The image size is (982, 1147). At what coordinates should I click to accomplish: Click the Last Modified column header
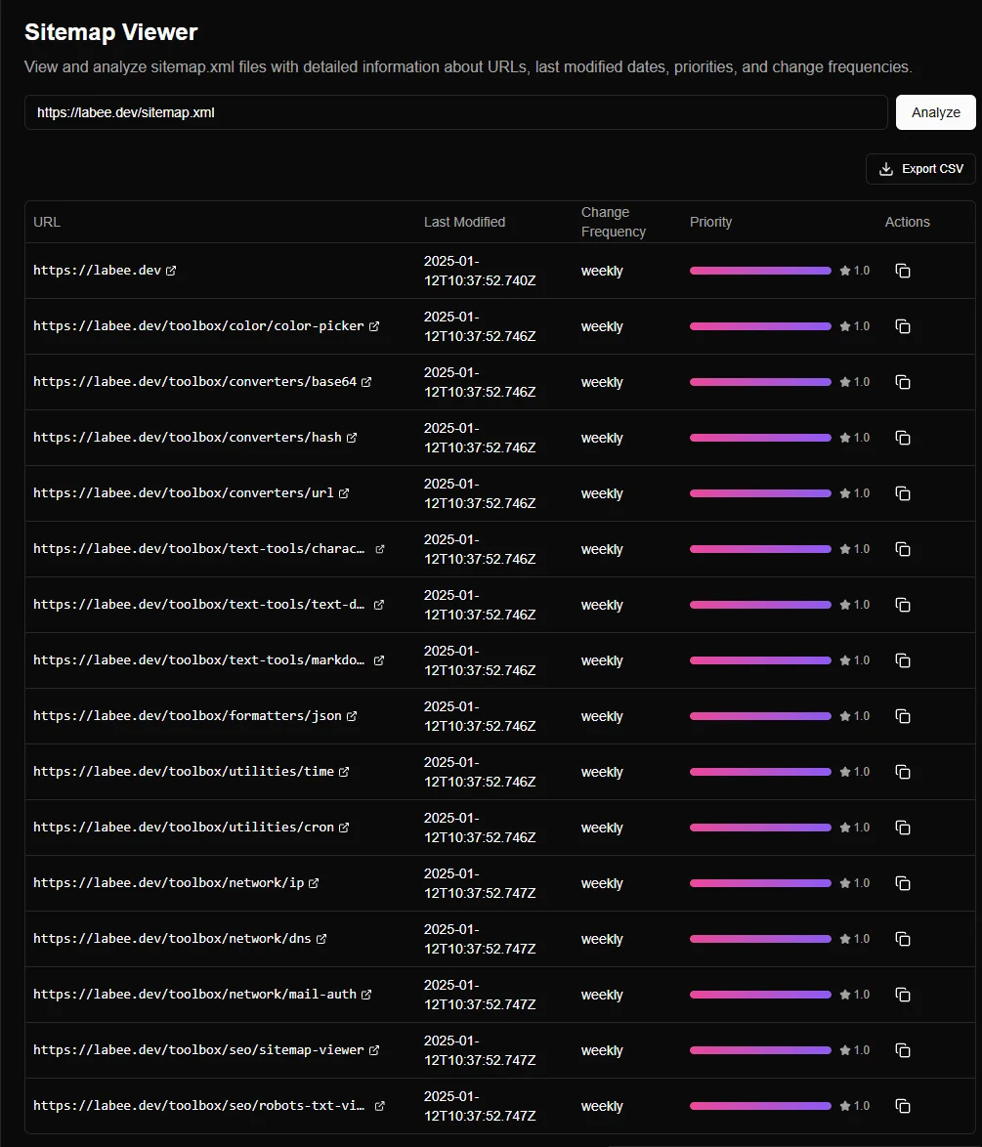pos(464,222)
